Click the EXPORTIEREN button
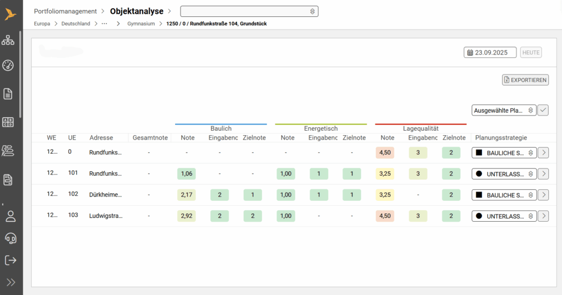Viewport: 562px width, 295px height. [525, 80]
